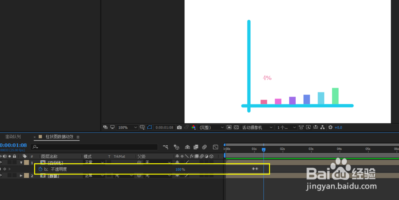Click the 图层名称 column header
Image resolution: width=399 pixels, height=200 pixels.
[x=49, y=156]
